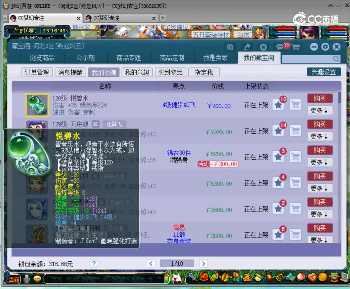Open the gear settings icon of 藏宝阁
This screenshot has width=350, height=289.
point(325,47)
